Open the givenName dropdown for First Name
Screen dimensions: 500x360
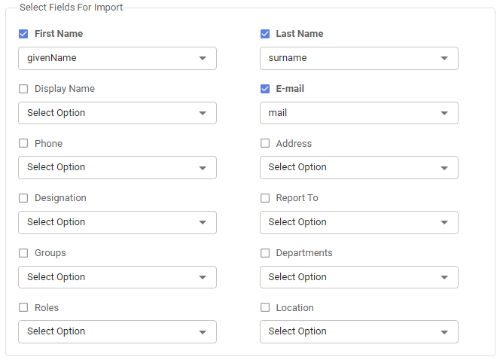click(117, 58)
